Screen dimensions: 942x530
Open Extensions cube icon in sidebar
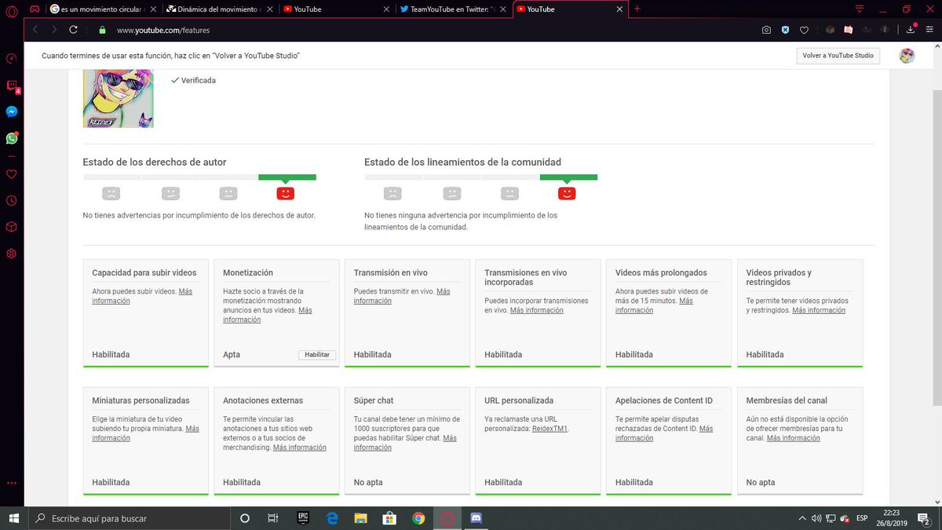(12, 227)
